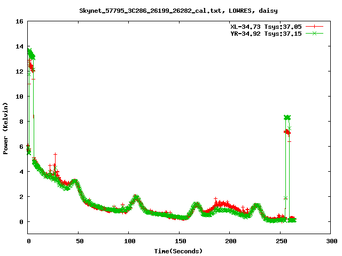Click the green spike top near 8 Kelvin
This screenshot has width=342, height=256.
pos(287,117)
